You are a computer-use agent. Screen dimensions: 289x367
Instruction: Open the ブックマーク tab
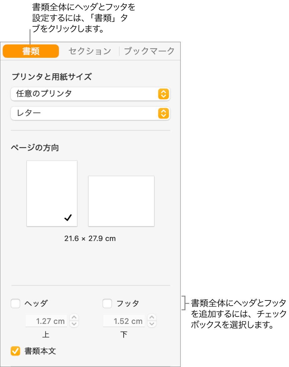tap(149, 51)
